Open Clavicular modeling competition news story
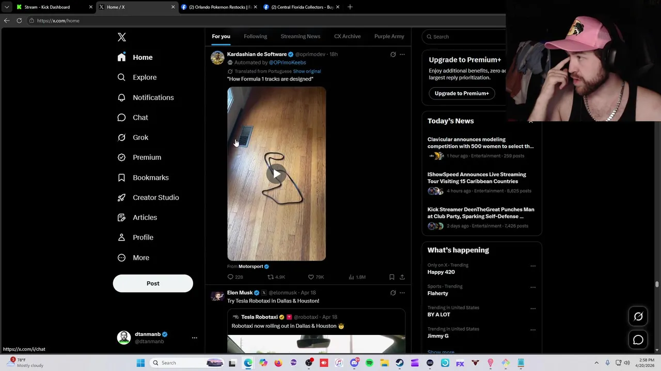Image resolution: width=661 pixels, height=371 pixels. point(481,147)
